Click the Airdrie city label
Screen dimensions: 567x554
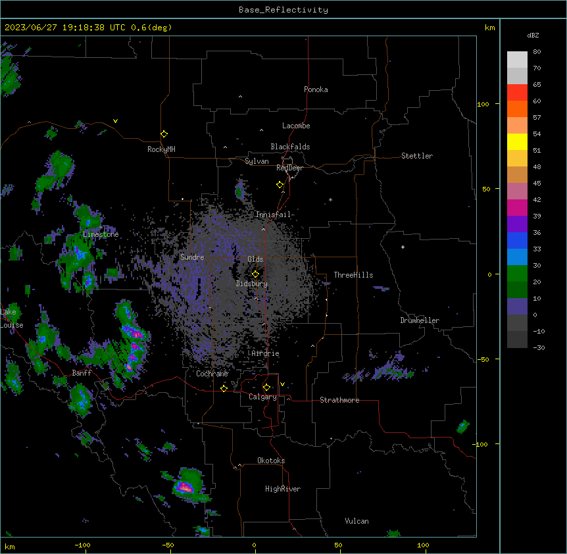[x=265, y=353]
